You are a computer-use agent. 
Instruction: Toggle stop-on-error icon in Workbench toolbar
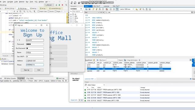107,9
